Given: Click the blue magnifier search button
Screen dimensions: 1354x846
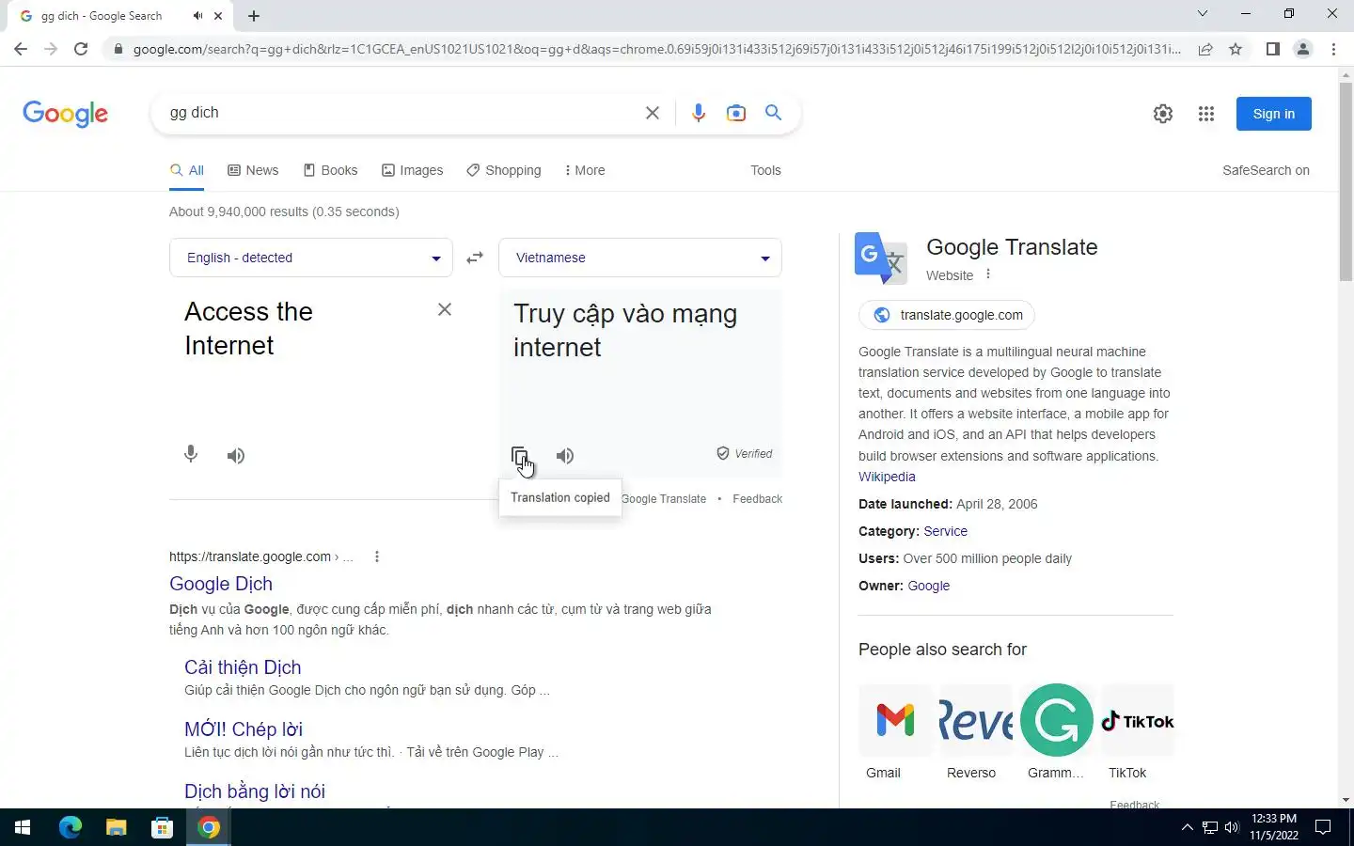Looking at the screenshot, I should tap(774, 113).
